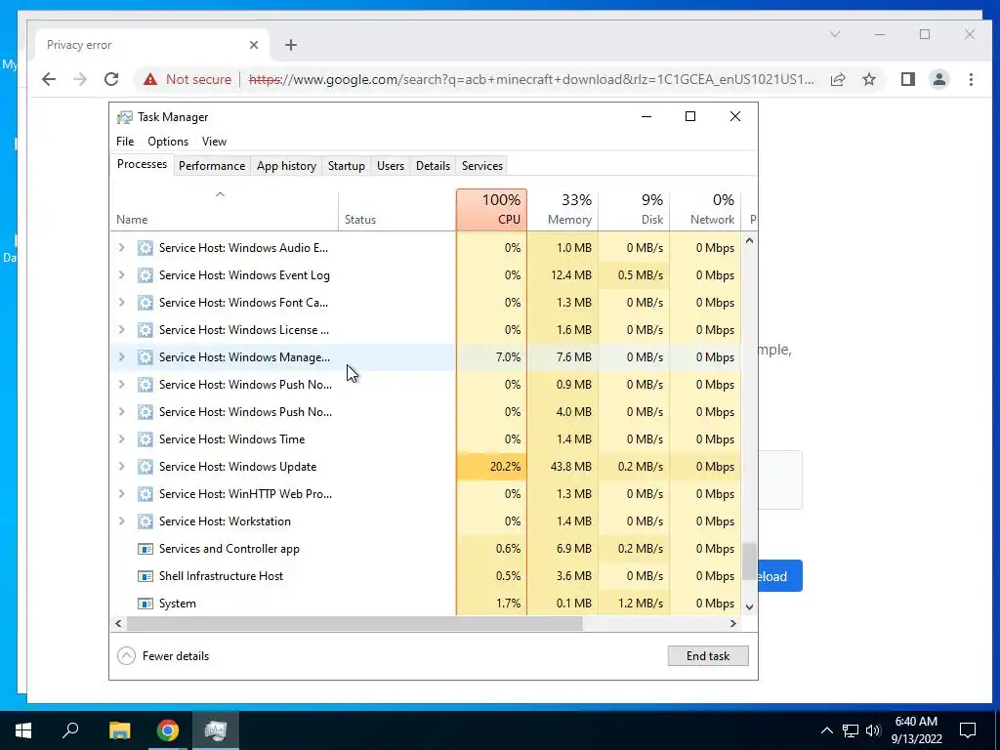Expand Service Host: WinHTTP Web Pro... row
Viewport: 1000px width, 750px height.
pos(122,494)
